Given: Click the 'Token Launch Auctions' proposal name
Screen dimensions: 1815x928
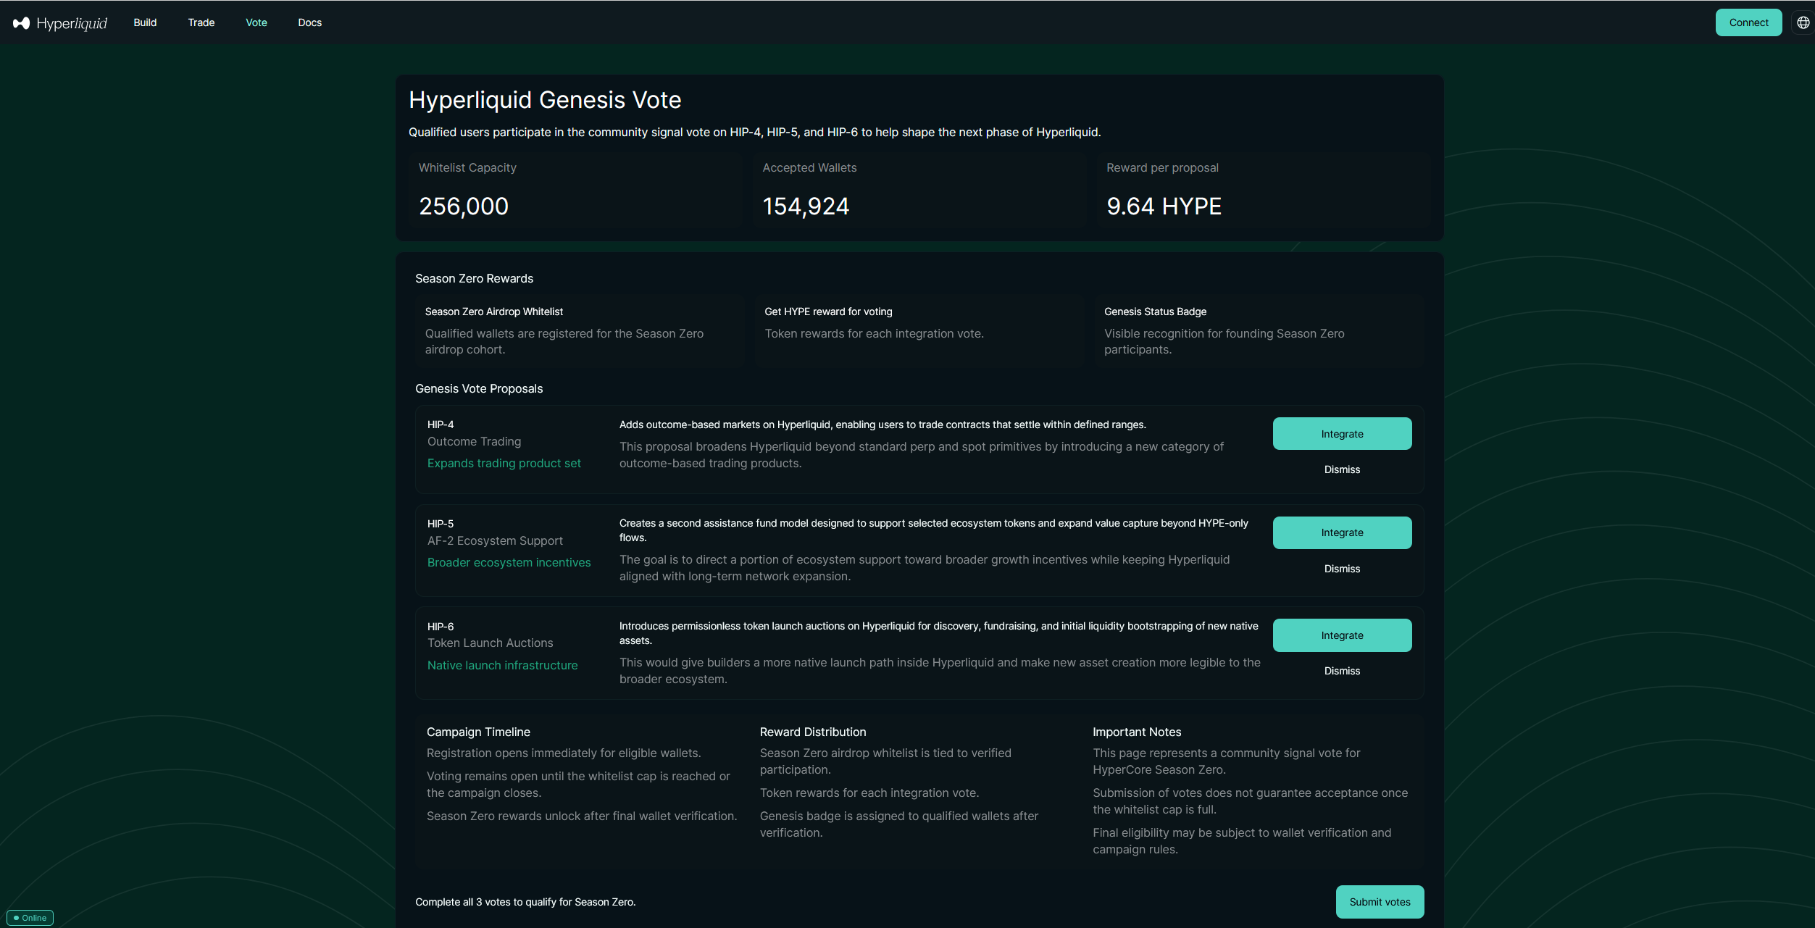Looking at the screenshot, I should point(491,643).
